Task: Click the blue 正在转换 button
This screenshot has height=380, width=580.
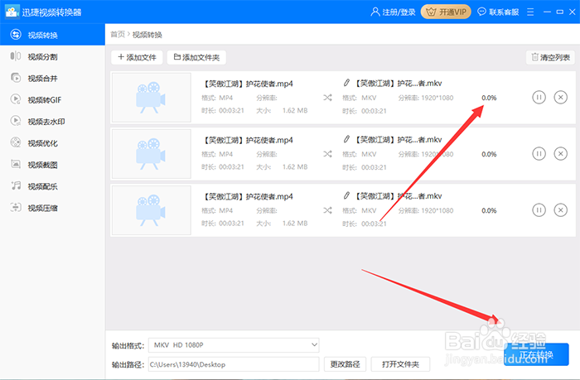Action: click(536, 354)
